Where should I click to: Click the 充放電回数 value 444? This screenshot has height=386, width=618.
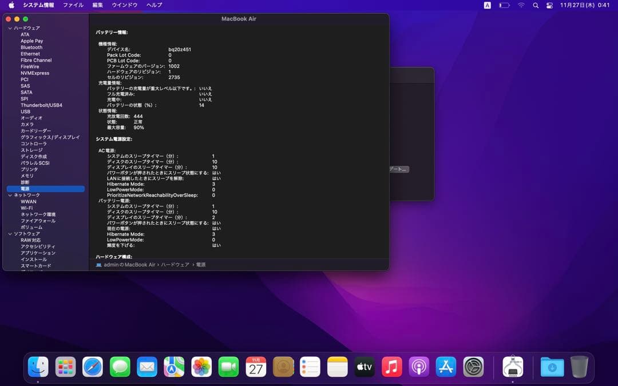tap(138, 117)
